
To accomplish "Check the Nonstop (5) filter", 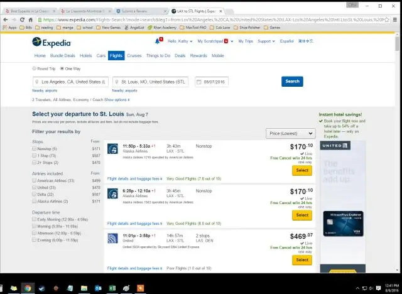I will click(x=34, y=149).
